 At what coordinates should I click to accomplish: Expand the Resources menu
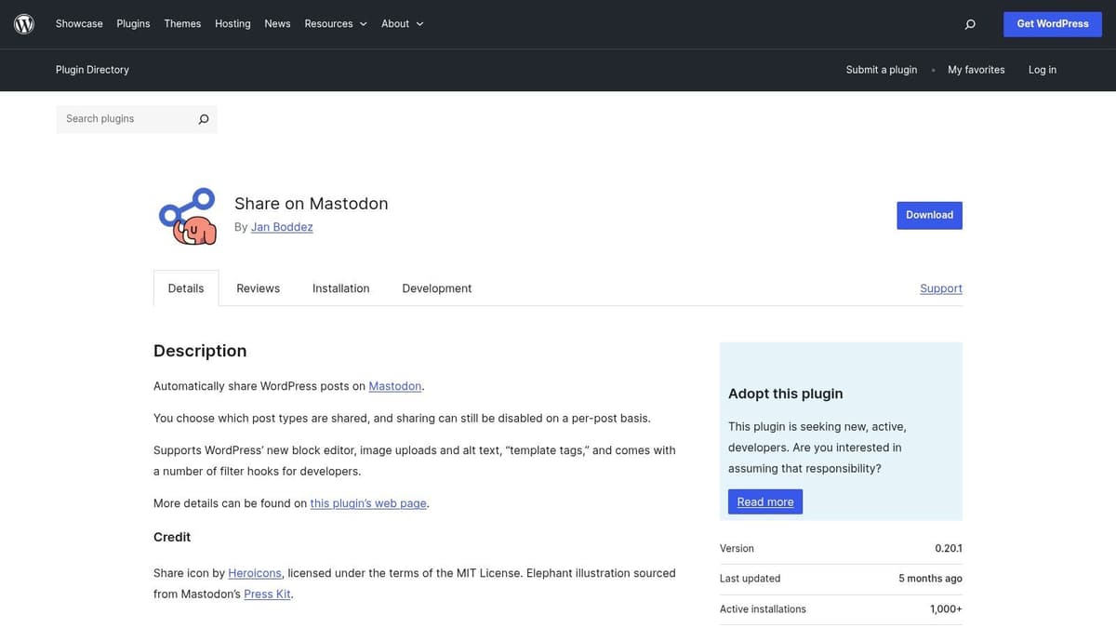tap(336, 24)
